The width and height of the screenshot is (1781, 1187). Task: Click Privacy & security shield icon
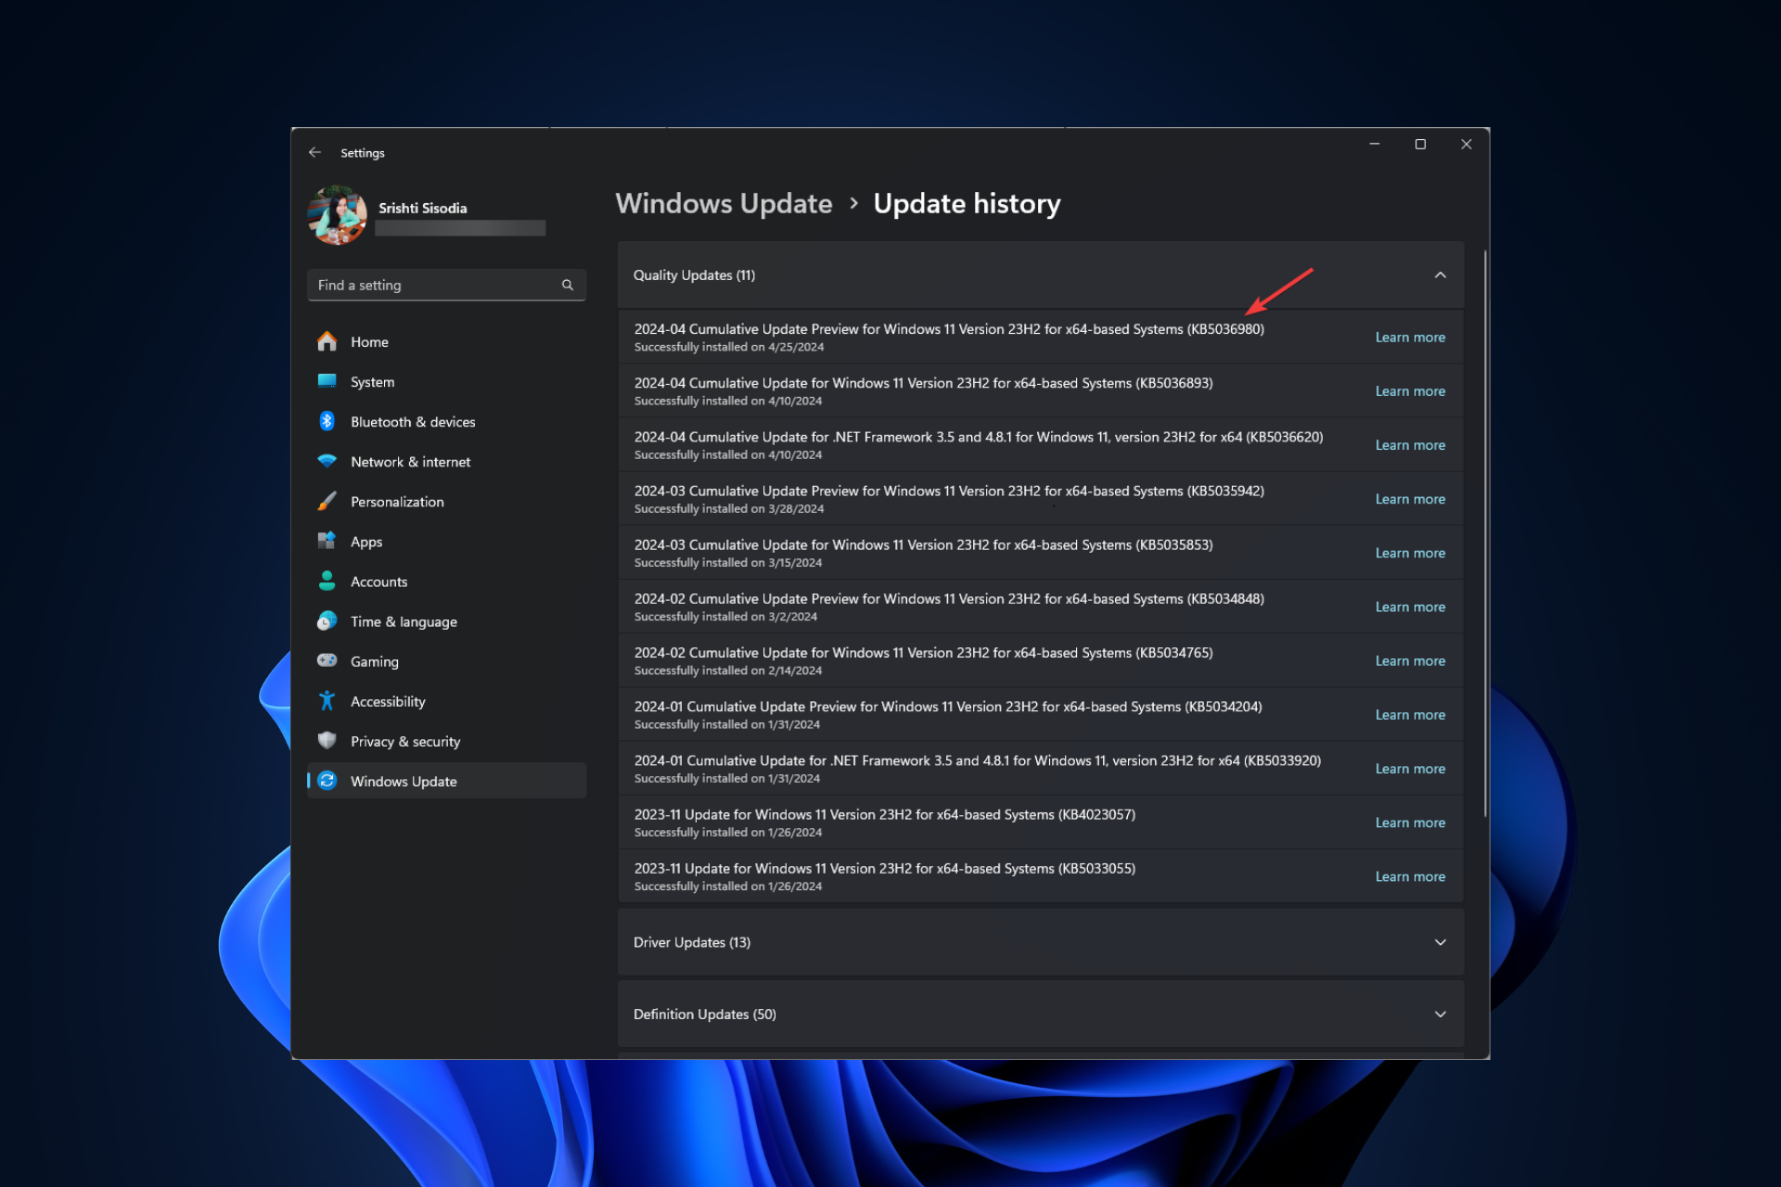[x=327, y=740]
